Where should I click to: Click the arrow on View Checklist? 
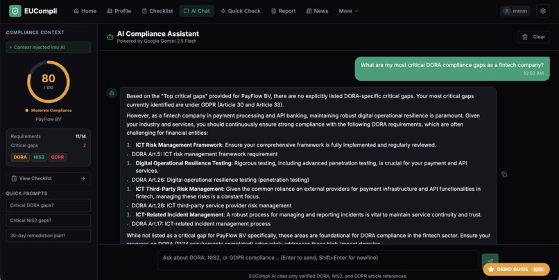[x=83, y=178]
